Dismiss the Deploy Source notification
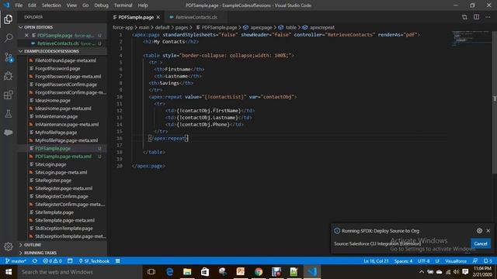 point(488,231)
